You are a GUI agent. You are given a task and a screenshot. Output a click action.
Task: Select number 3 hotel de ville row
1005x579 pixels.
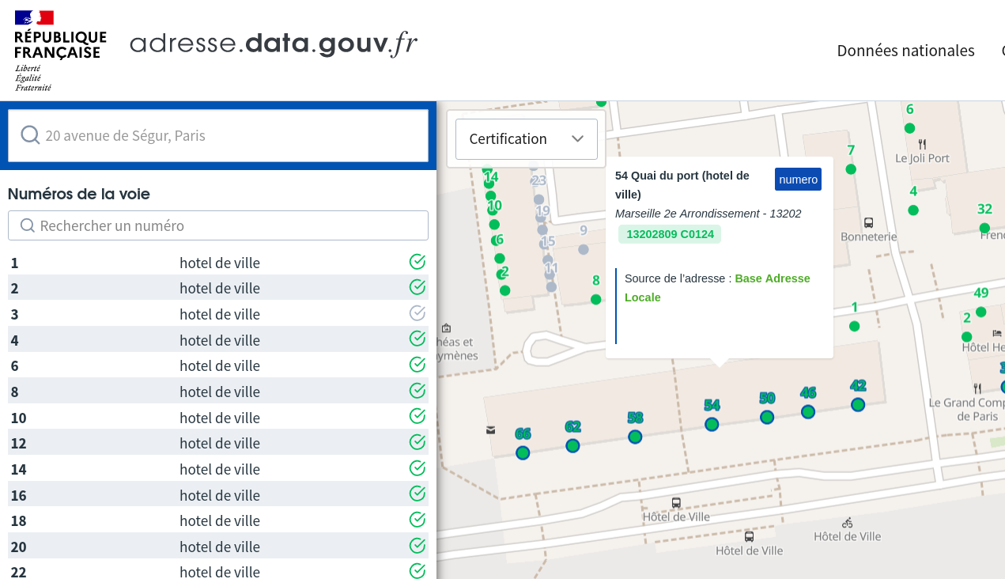218,314
